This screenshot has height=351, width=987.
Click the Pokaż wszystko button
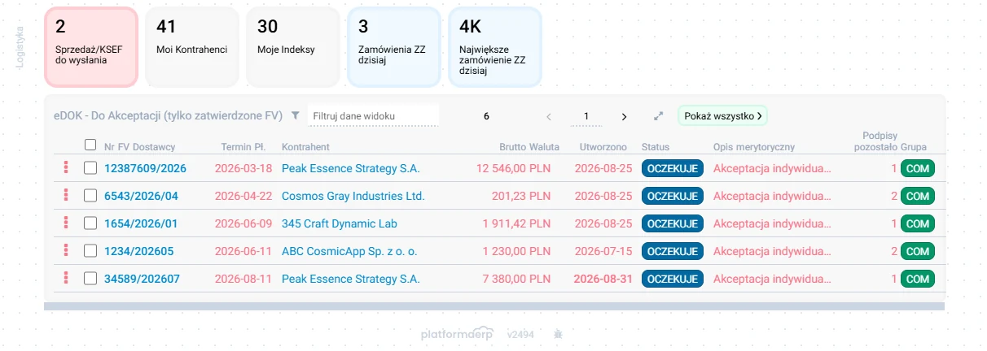pos(722,116)
